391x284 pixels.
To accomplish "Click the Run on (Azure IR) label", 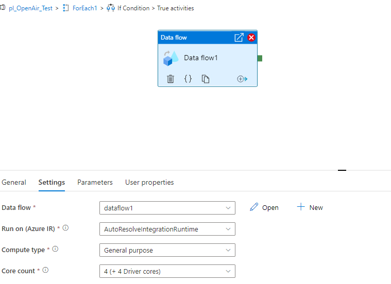I will [28, 229].
